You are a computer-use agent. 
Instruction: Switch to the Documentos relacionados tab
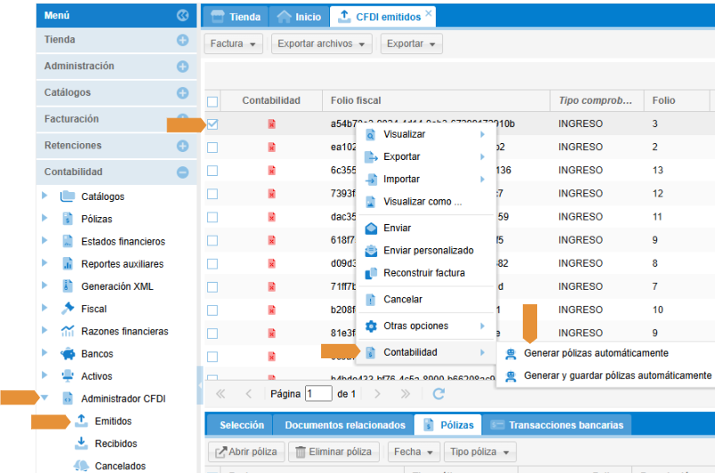tap(344, 425)
